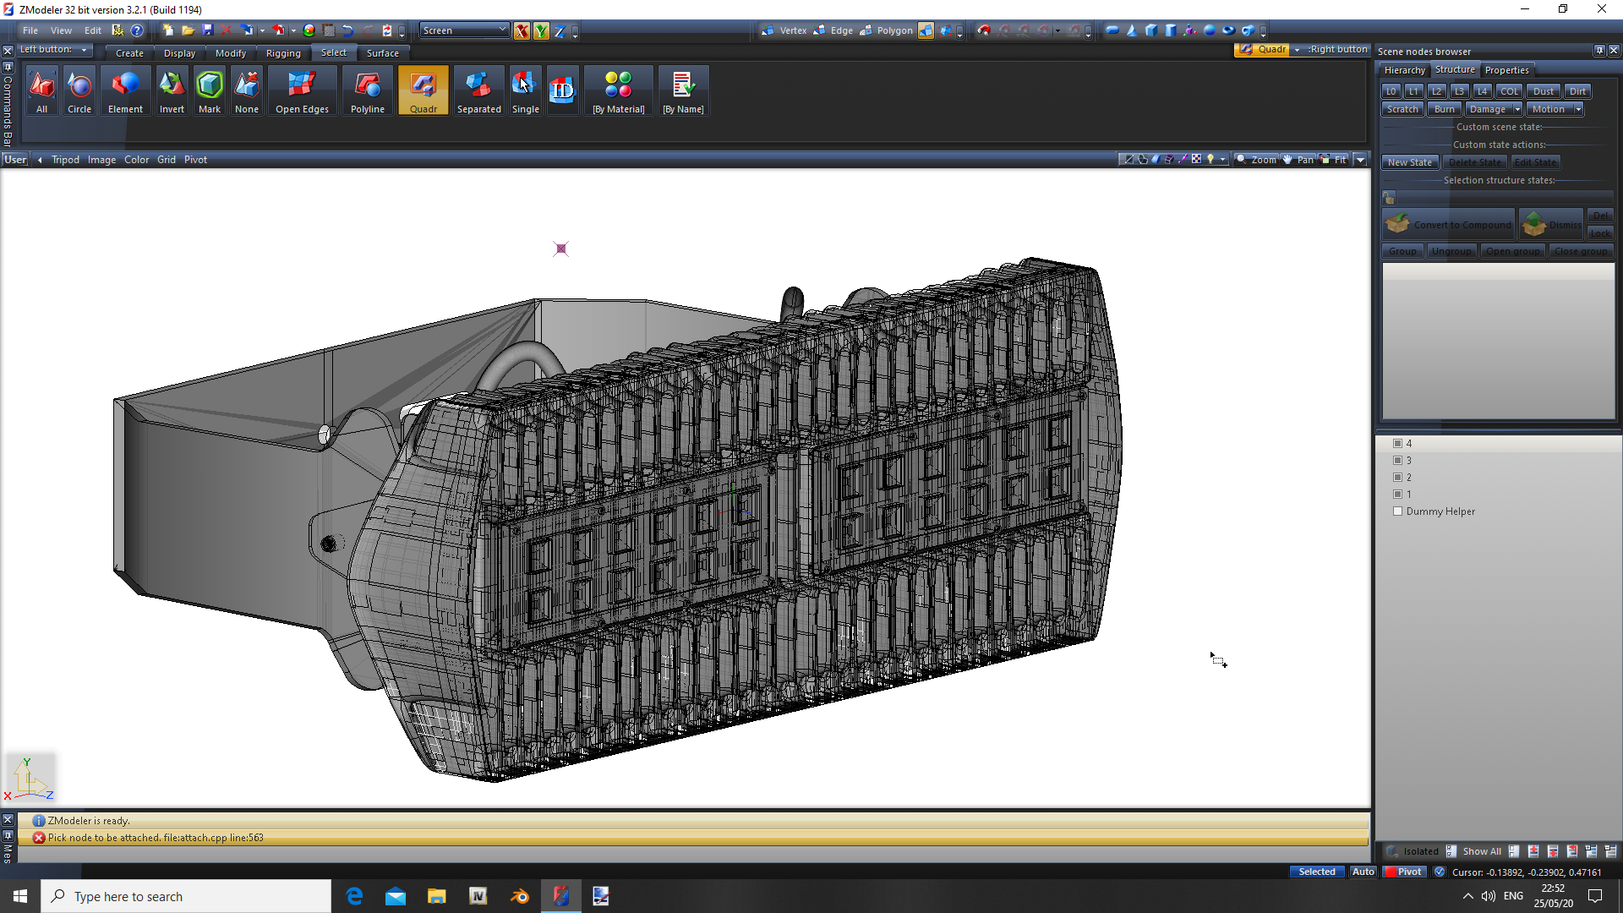Open the Modify ribbon tab

(x=230, y=53)
